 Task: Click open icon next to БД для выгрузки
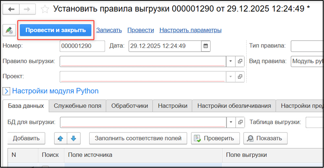pos(240,122)
